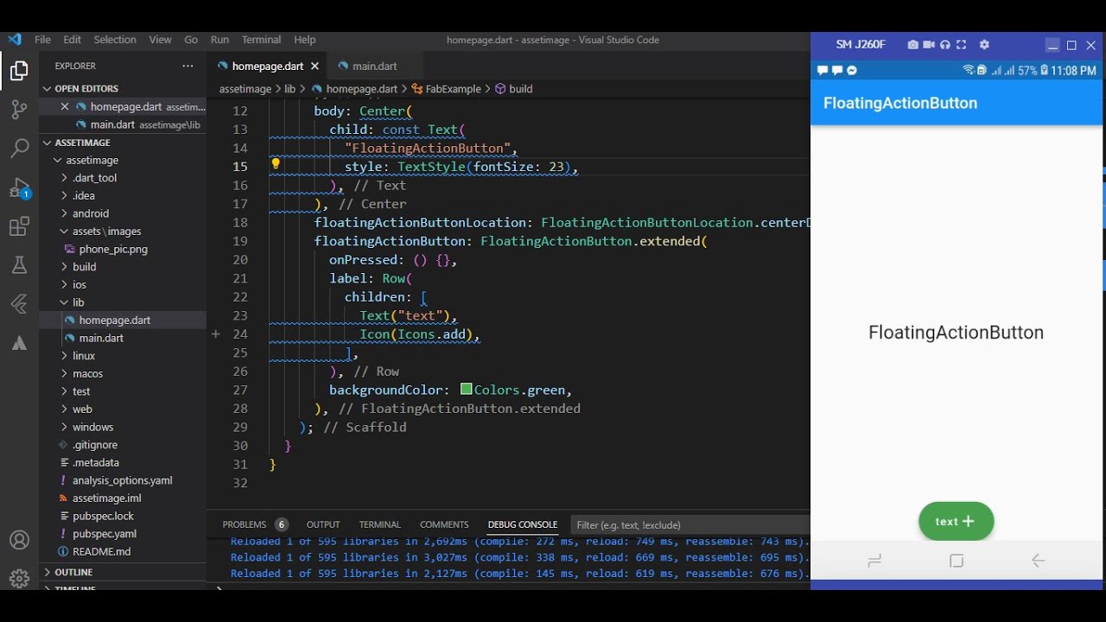
Task: Open pubspec.yaml in the file tree
Action: click(x=105, y=534)
